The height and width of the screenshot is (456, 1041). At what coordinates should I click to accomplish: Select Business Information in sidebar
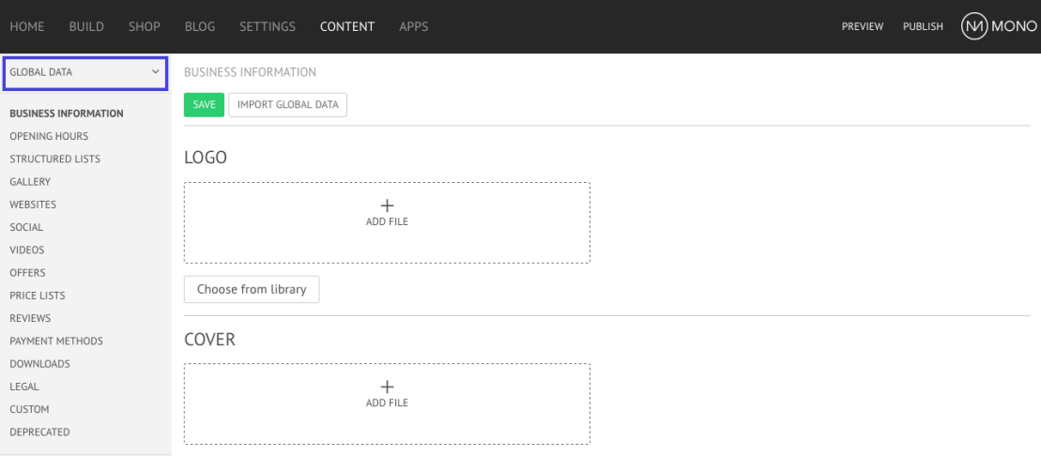(67, 114)
